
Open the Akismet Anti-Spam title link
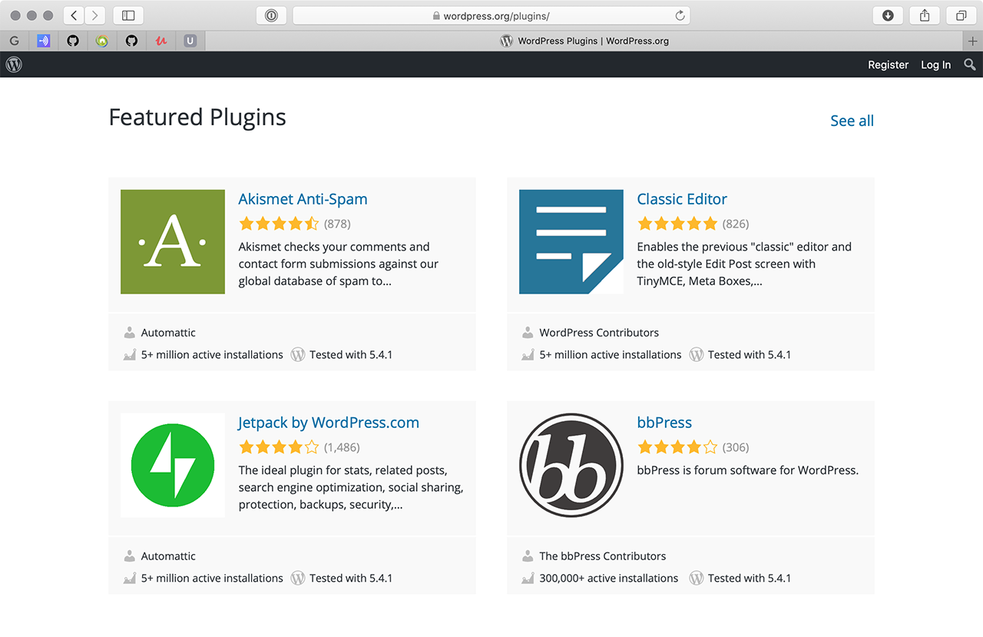click(303, 199)
